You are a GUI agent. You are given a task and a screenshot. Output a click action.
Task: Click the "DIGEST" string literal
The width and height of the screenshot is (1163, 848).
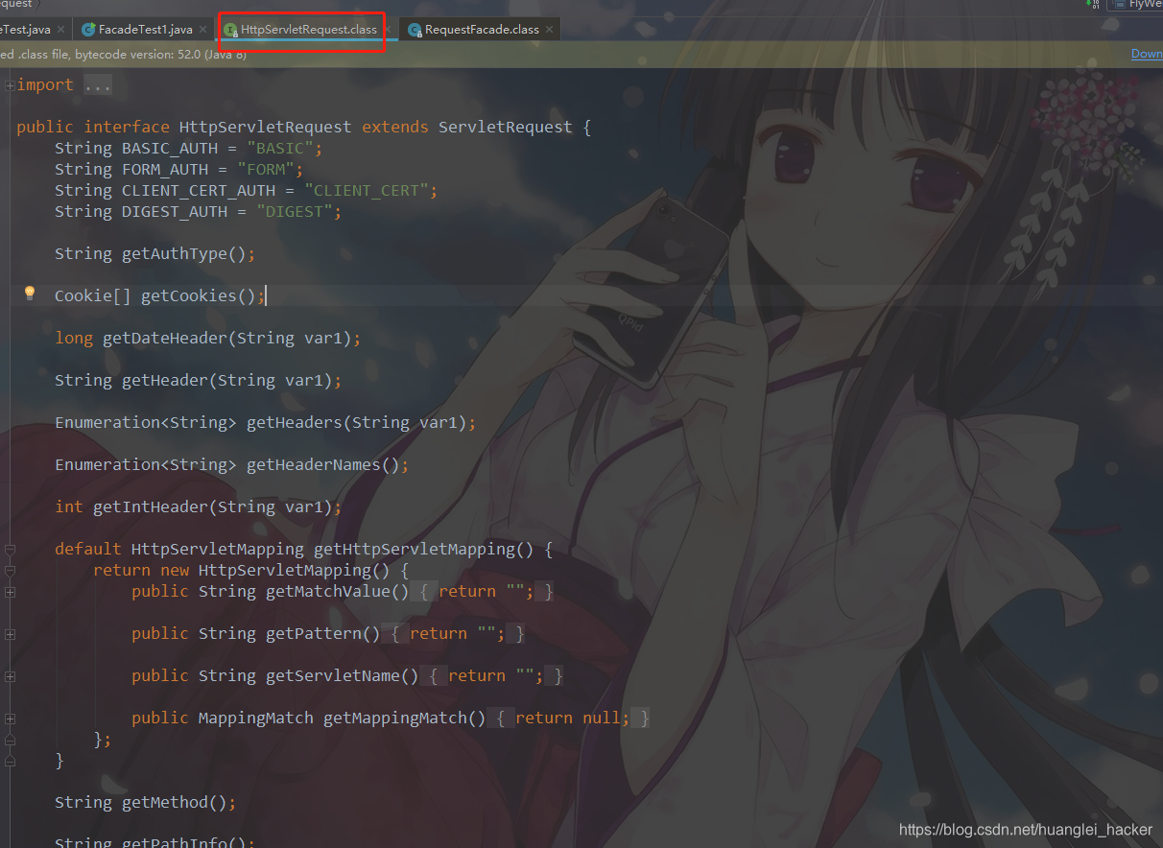click(295, 211)
